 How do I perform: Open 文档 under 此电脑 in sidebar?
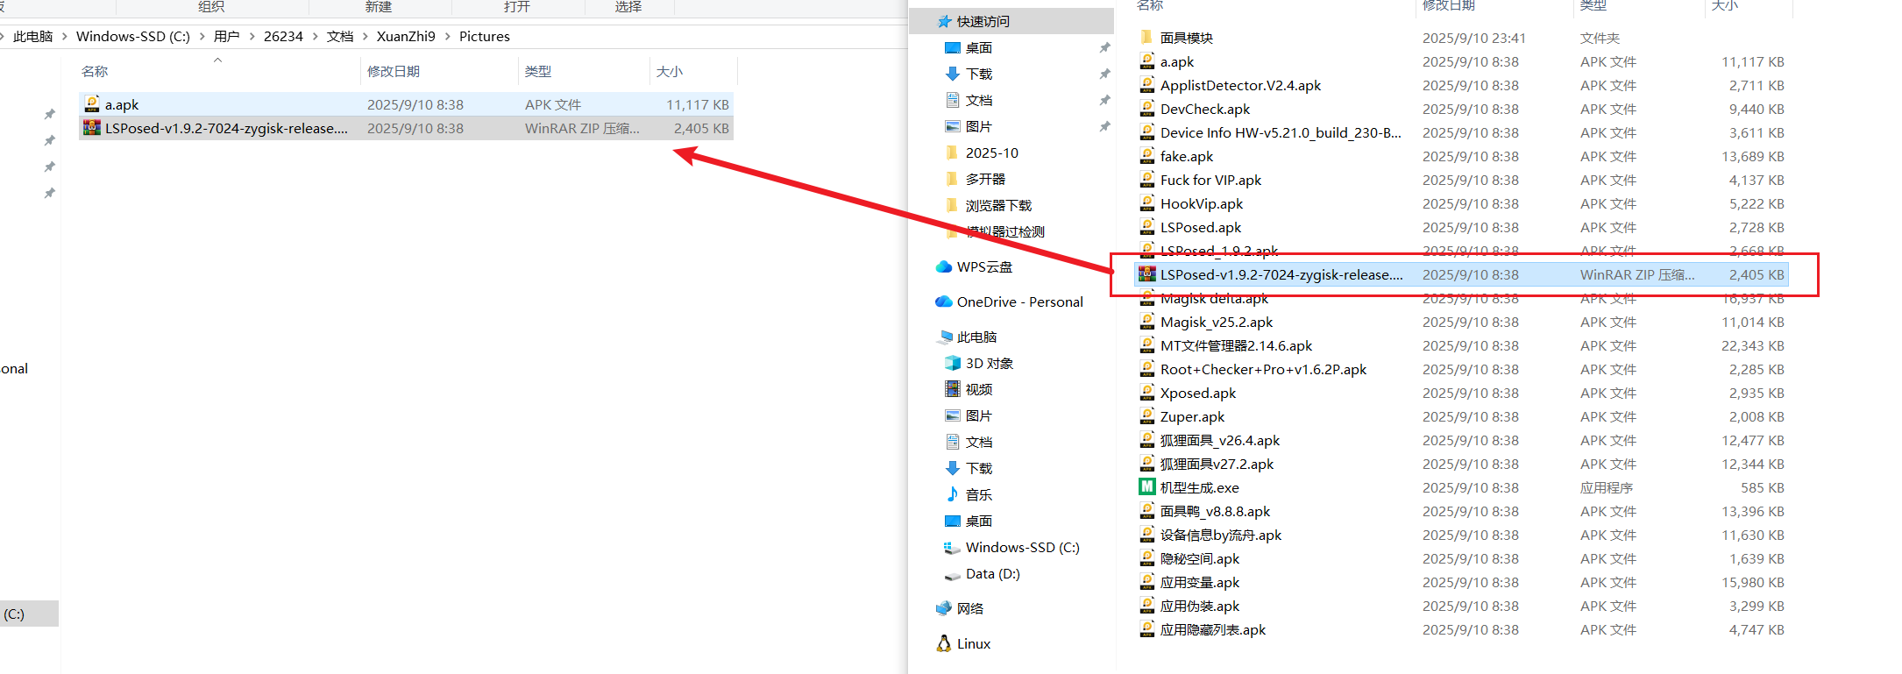click(x=979, y=442)
